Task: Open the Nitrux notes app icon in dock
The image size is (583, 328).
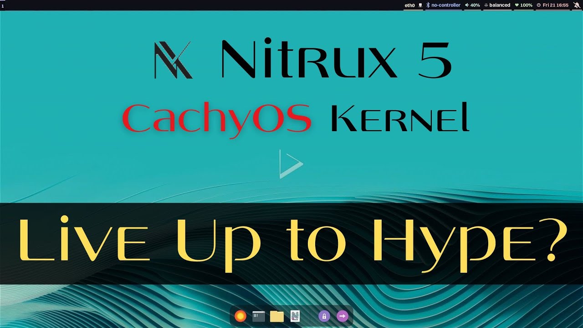Action: click(x=295, y=316)
